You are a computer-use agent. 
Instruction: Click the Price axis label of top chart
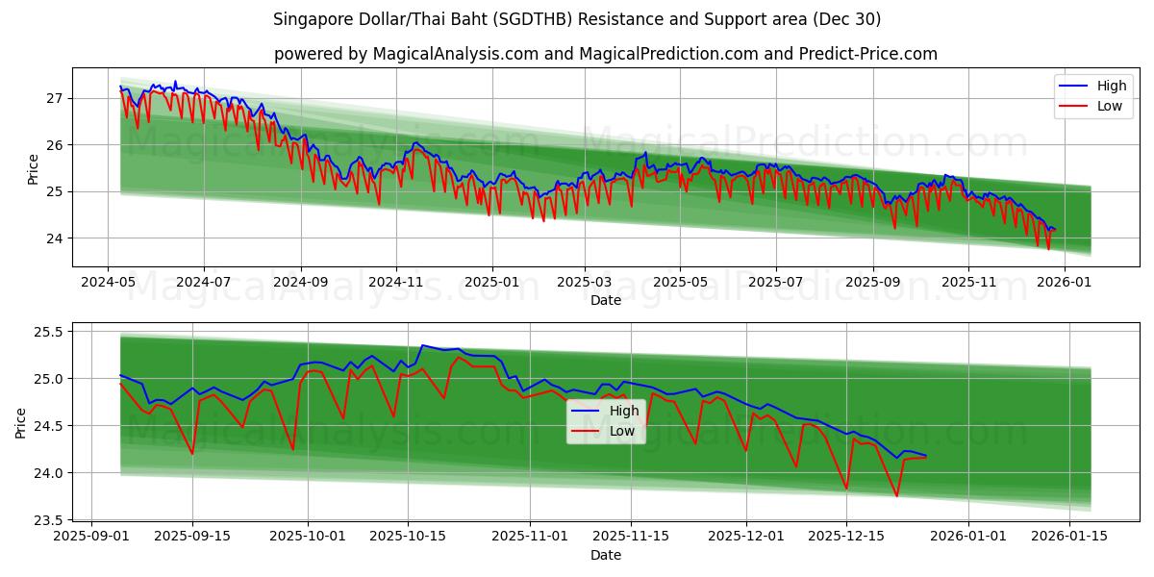tap(35, 166)
